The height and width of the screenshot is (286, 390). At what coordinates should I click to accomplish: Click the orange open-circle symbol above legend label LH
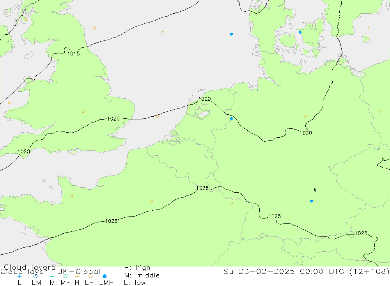90,276
